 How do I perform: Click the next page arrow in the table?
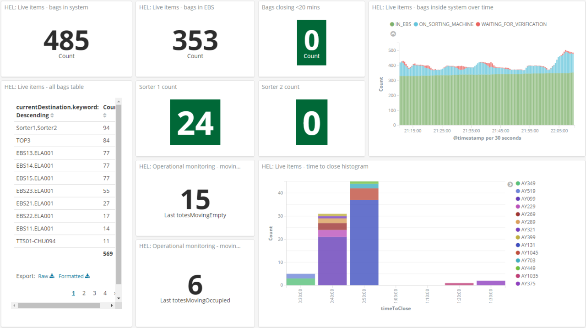pyautogui.click(x=114, y=293)
